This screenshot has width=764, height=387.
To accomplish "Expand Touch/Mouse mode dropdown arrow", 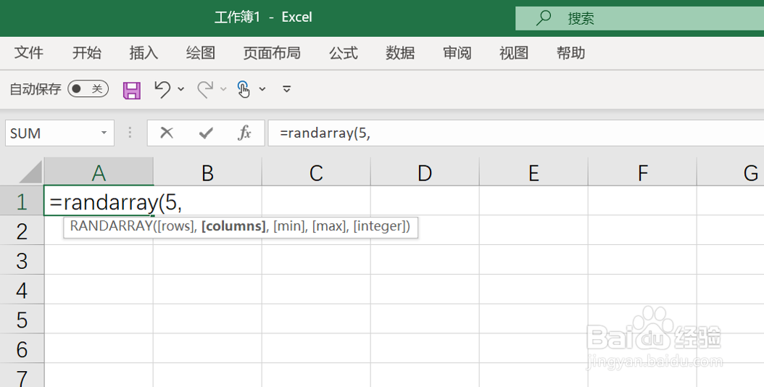I will click(262, 89).
